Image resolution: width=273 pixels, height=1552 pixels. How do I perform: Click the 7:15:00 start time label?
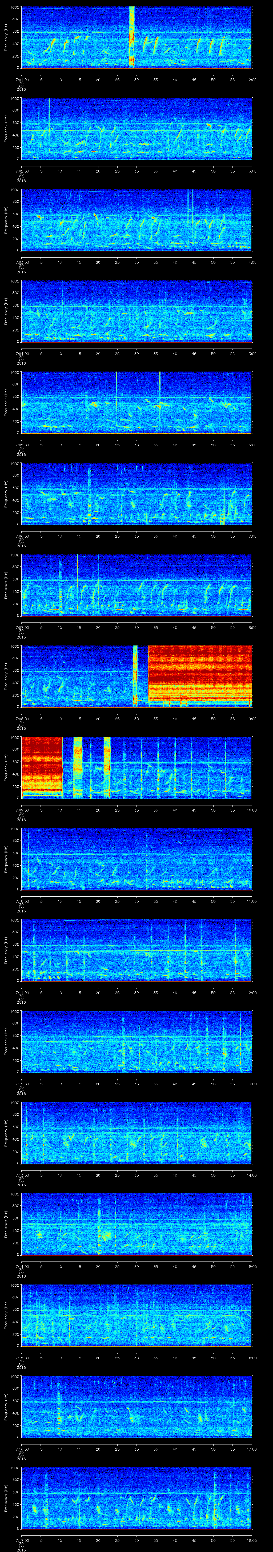(22, 1358)
